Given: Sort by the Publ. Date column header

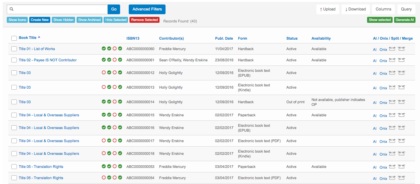Looking at the screenshot, I should pyautogui.click(x=224, y=38).
